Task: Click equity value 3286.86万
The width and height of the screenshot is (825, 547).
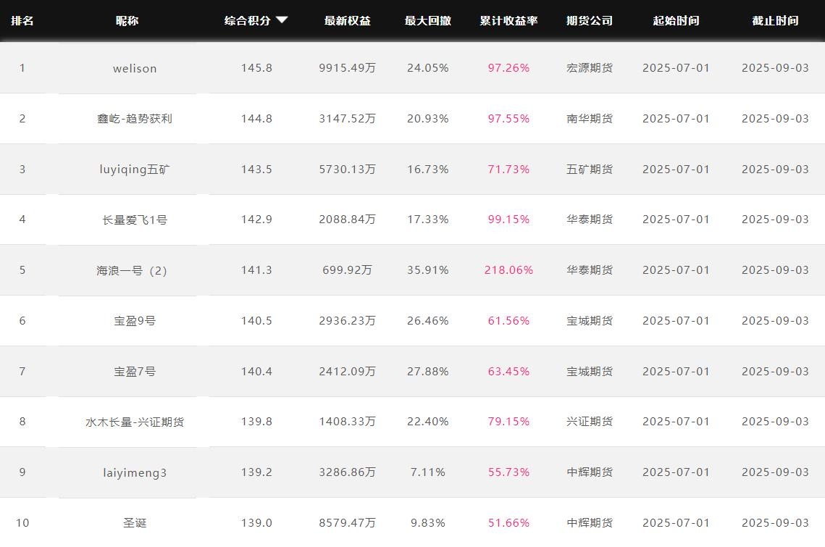Action: pos(347,472)
